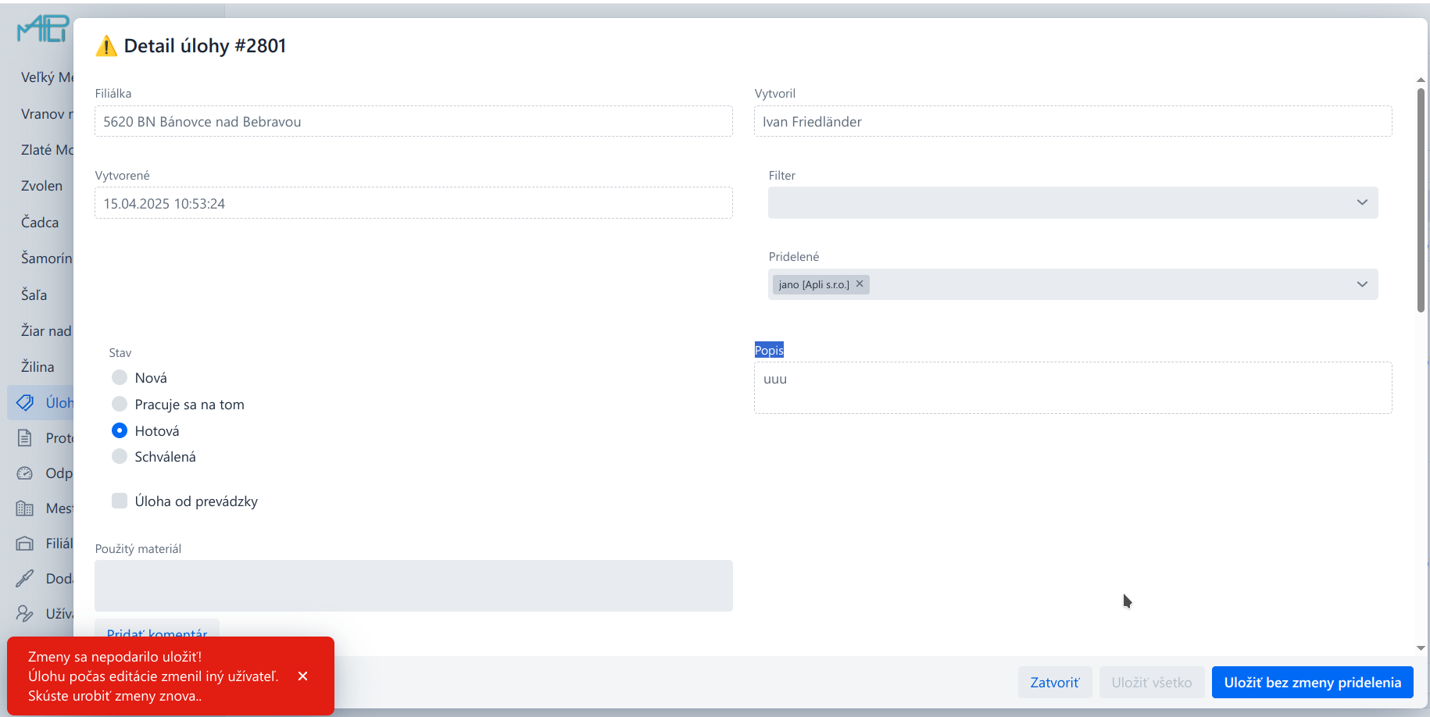
Task: Dismiss the red error notification
Action: click(x=302, y=676)
